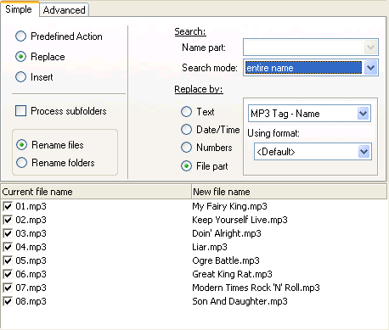Select the 04.mp3 file name
This screenshot has width=389, height=330.
tap(31, 247)
